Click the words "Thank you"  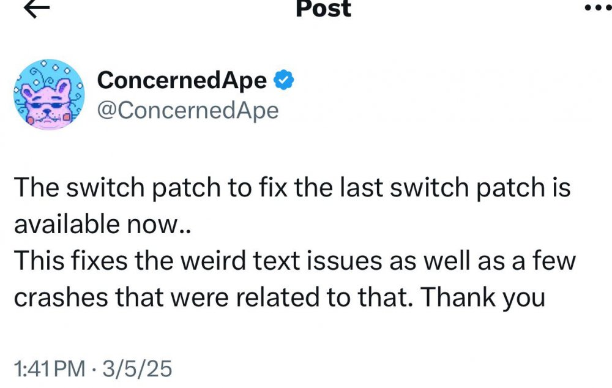point(482,297)
